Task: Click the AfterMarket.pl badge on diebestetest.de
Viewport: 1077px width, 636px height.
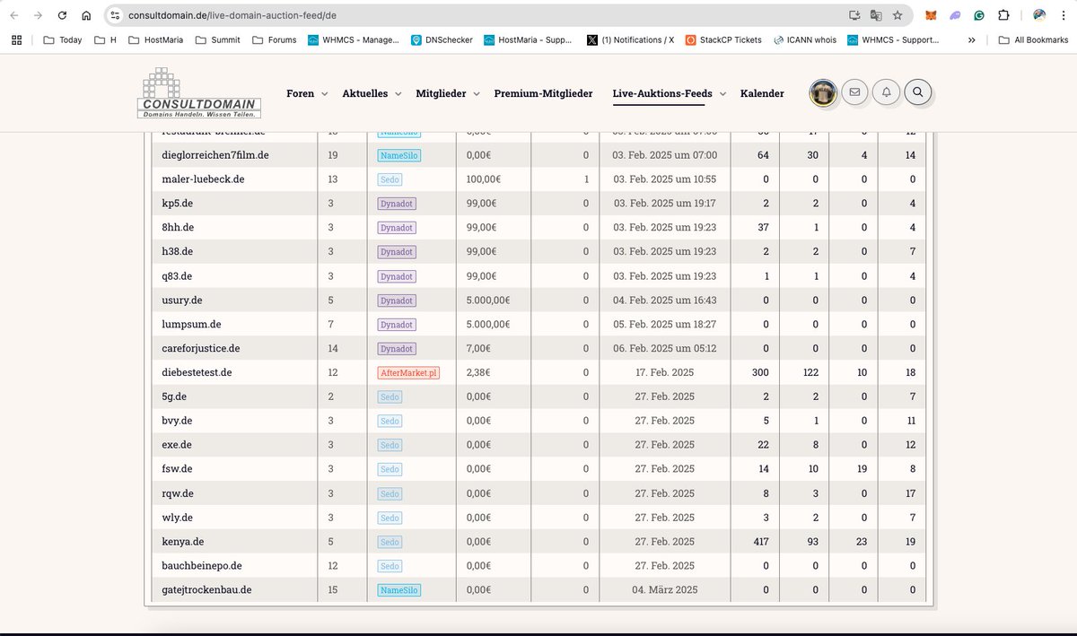Action: [408, 372]
